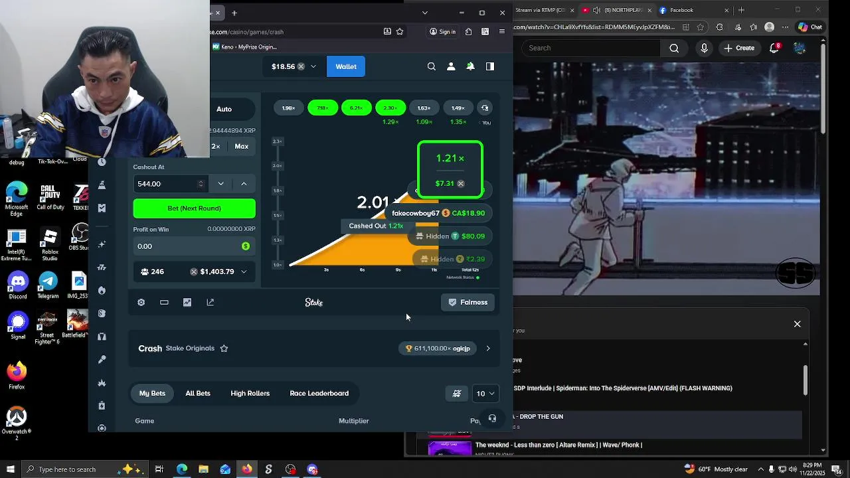The image size is (850, 478).
Task: Open the Stake user profile icon
Action: point(451,66)
